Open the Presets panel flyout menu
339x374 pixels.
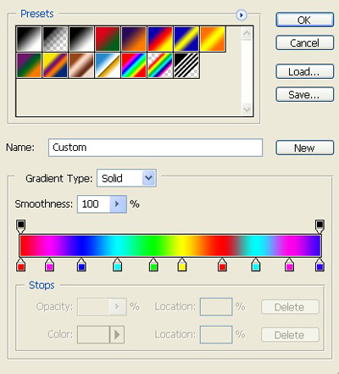[x=242, y=15]
